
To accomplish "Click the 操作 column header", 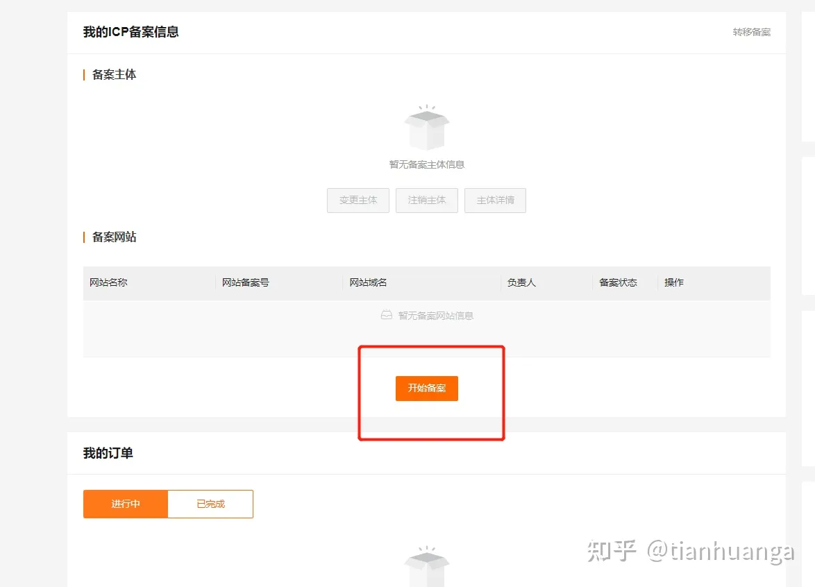I will 673,282.
